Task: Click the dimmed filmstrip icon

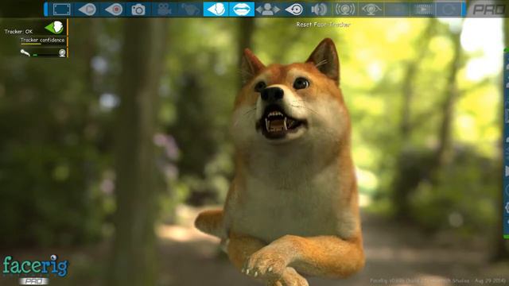Action: (x=422, y=10)
